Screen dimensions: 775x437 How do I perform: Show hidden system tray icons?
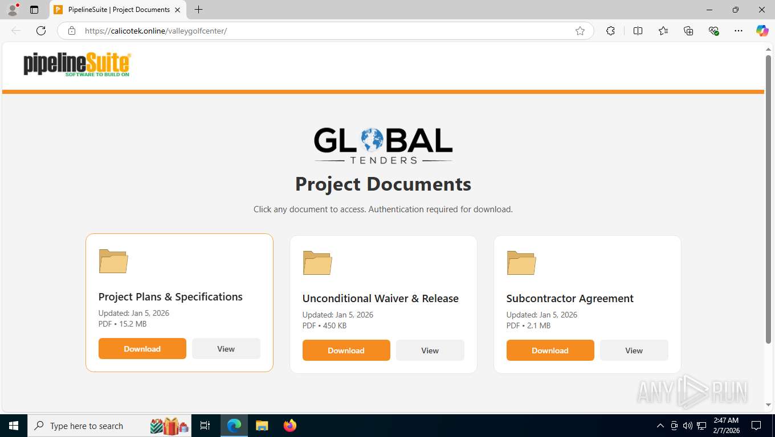pos(660,426)
